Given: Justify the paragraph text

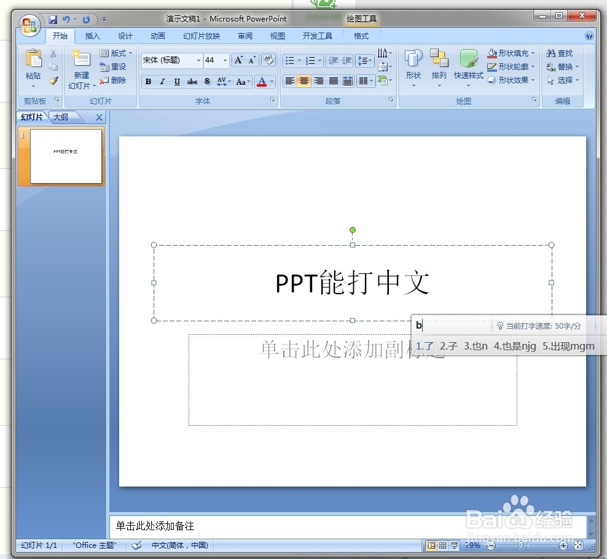Looking at the screenshot, I should (334, 81).
